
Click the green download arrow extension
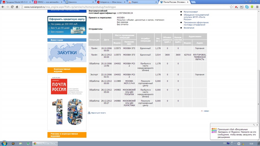tap(252, 7)
